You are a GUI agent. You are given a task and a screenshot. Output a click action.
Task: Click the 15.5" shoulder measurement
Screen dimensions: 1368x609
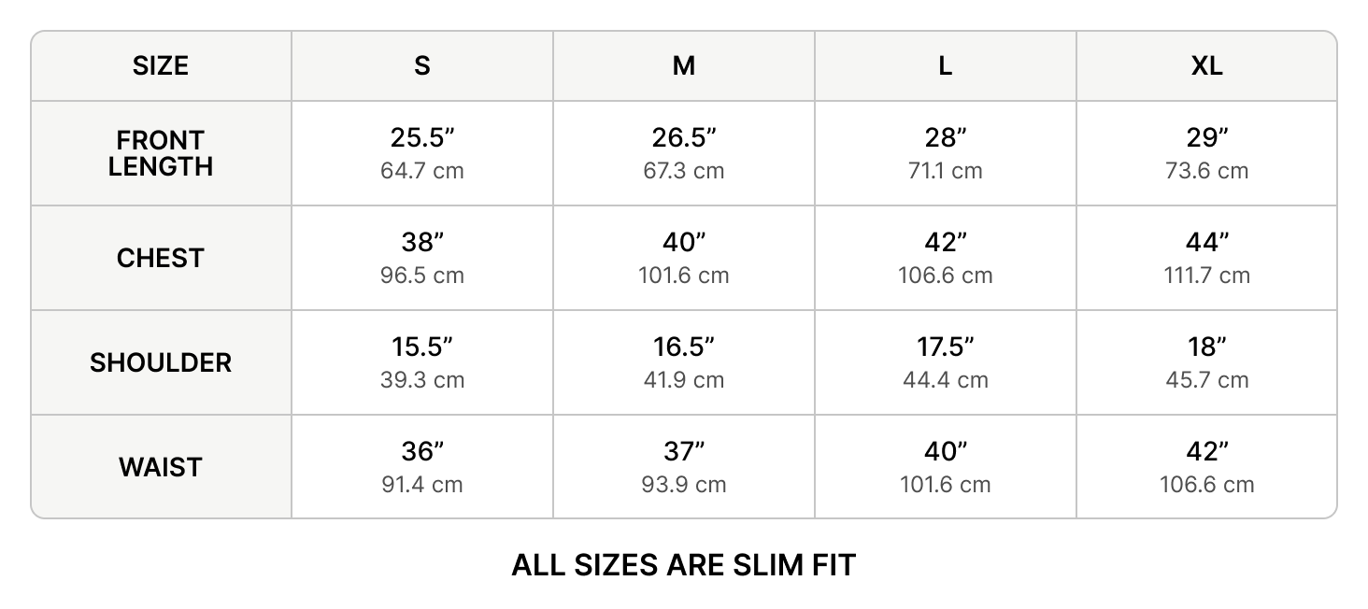click(x=422, y=347)
